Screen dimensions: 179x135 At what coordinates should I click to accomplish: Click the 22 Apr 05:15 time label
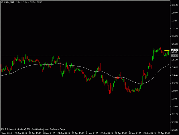tap(107, 133)
